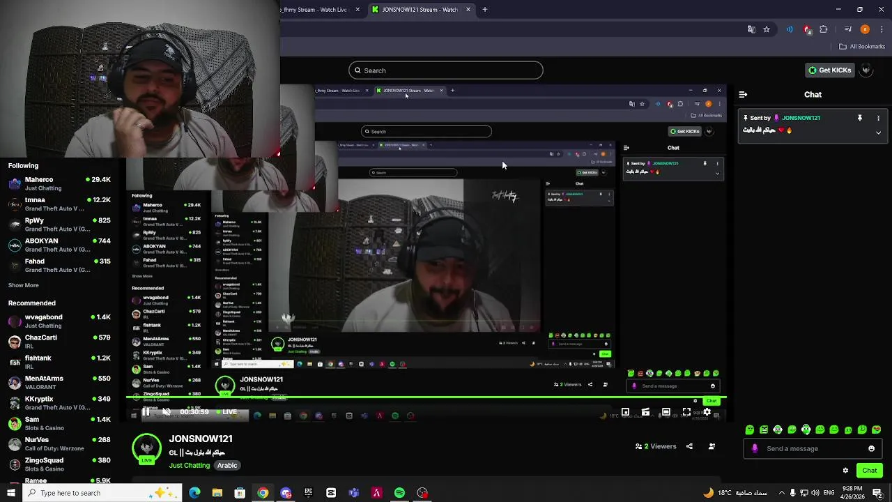The image size is (892, 502).
Task: Open ABOKYAN channel in sidebar
Action: 59,245
